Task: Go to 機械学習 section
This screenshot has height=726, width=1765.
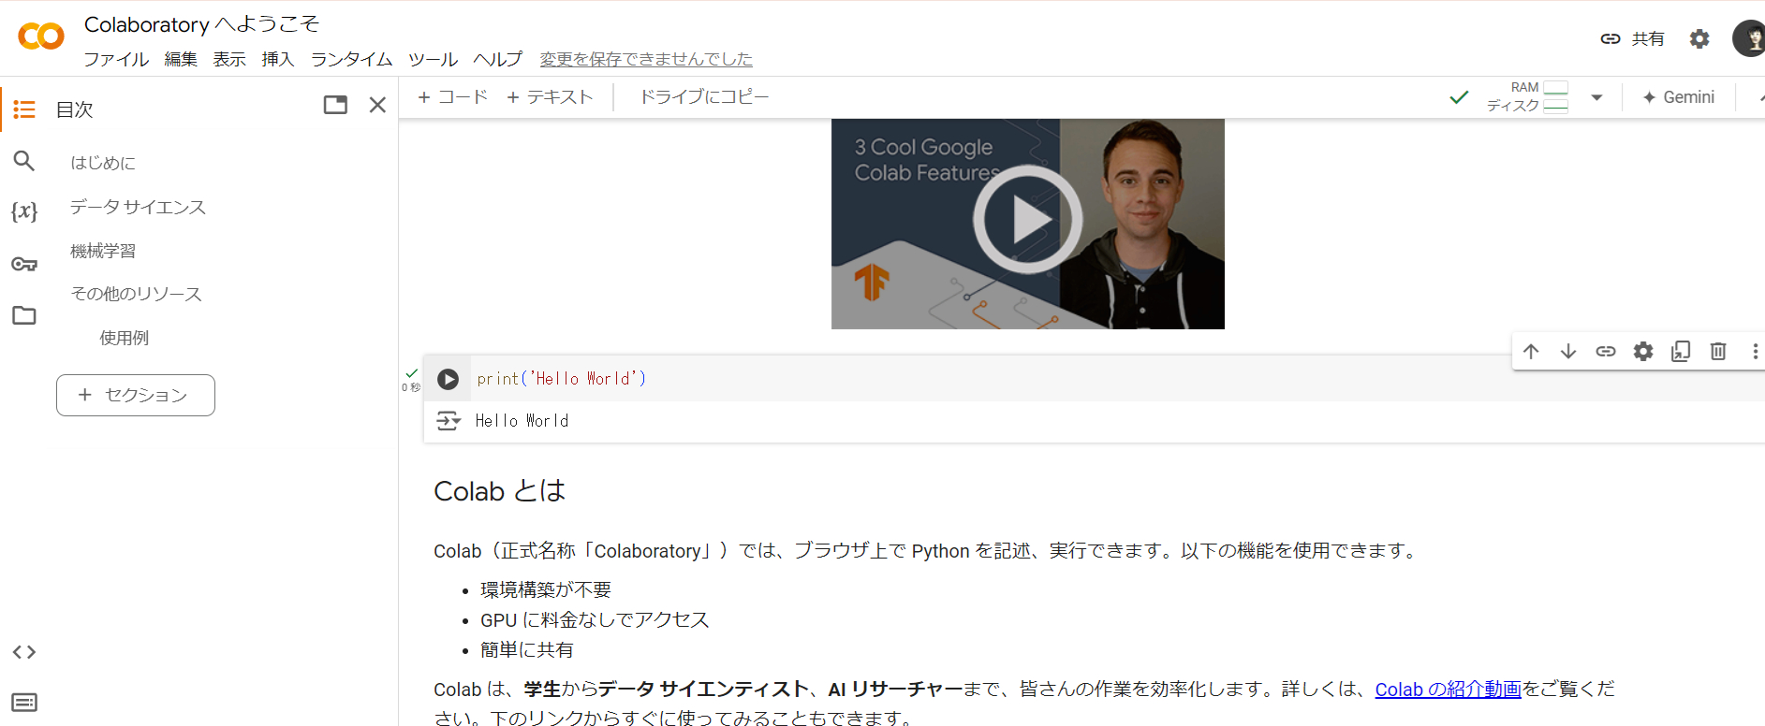Action: [103, 251]
